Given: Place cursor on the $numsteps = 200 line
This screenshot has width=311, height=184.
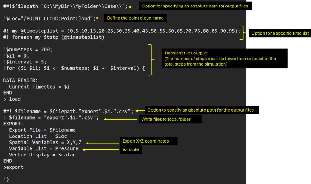Looking at the screenshot, I should pos(28,49).
